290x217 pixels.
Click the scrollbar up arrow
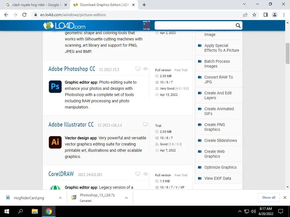[x=288, y=23]
